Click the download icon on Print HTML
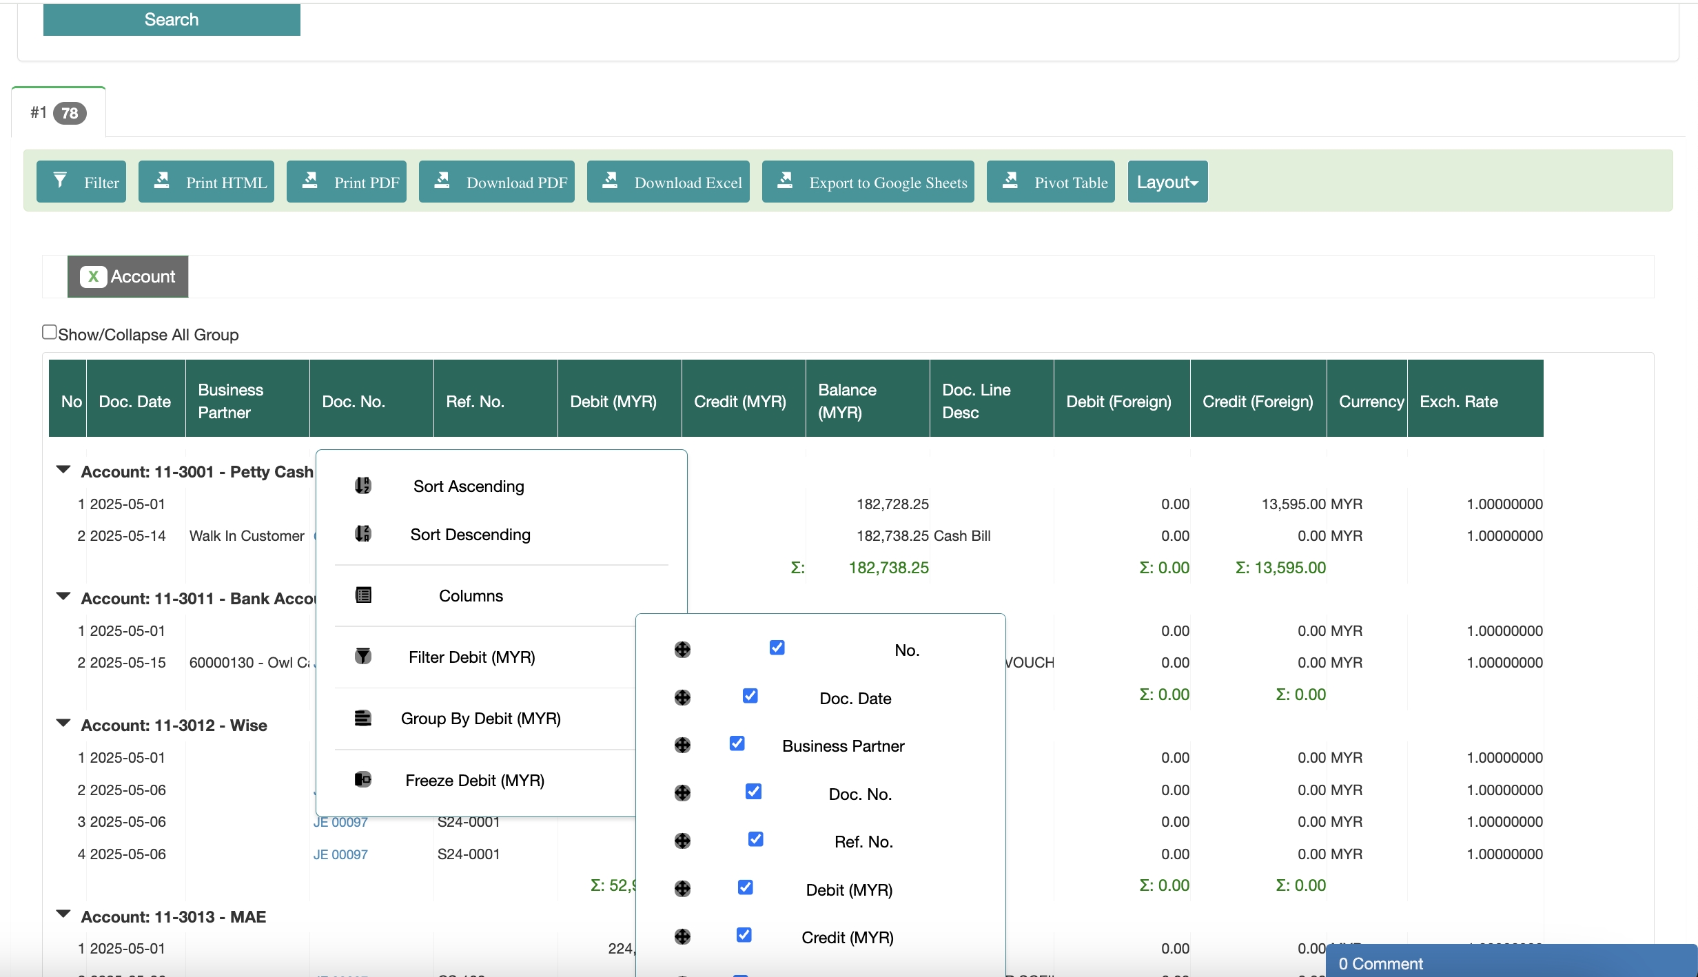 (161, 181)
